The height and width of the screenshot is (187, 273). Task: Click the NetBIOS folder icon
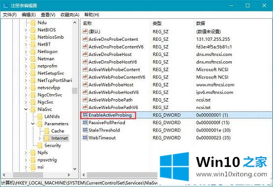click(33, 30)
